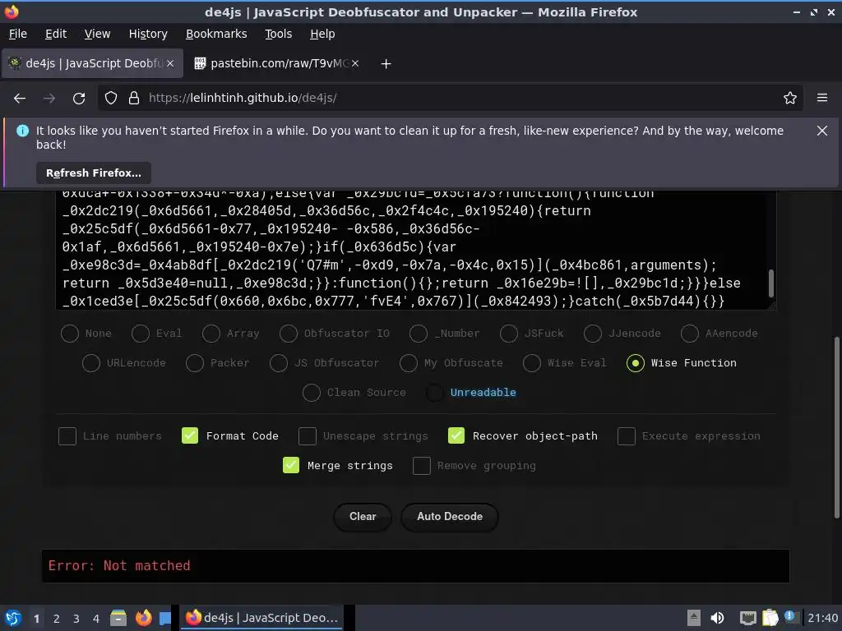Choose the Wise Eval radio option
Viewport: 842px width, 631px height.
(x=532, y=362)
